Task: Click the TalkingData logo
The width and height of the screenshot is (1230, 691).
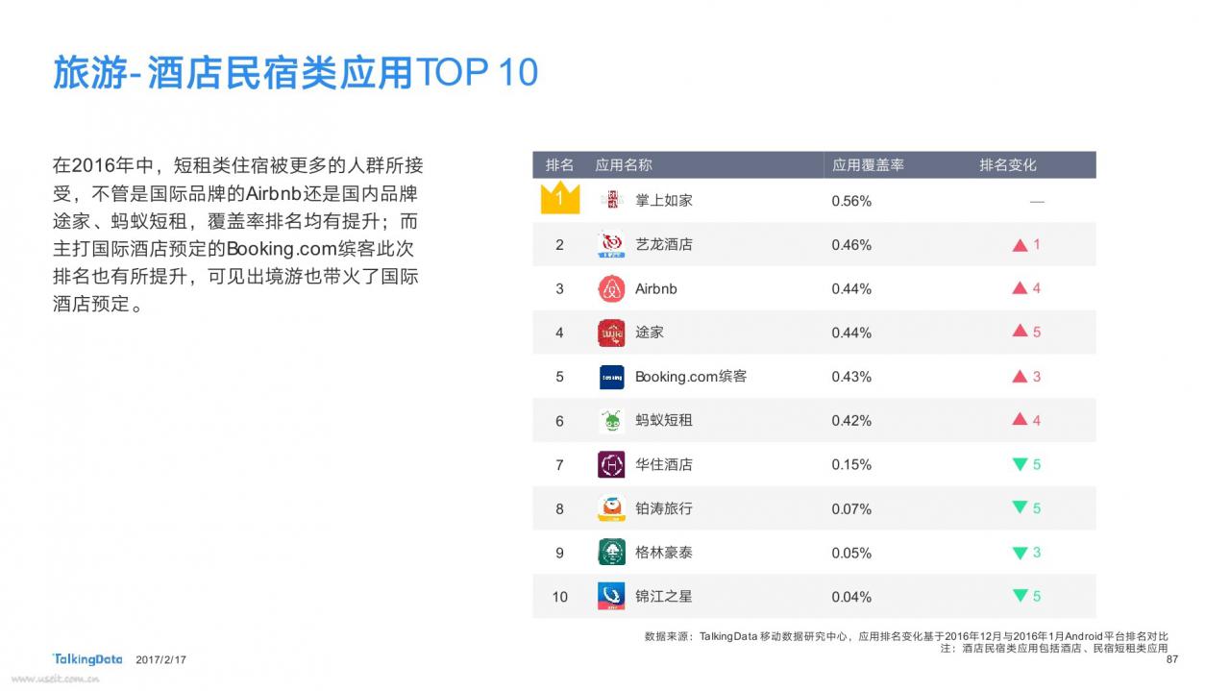Action: [x=87, y=659]
